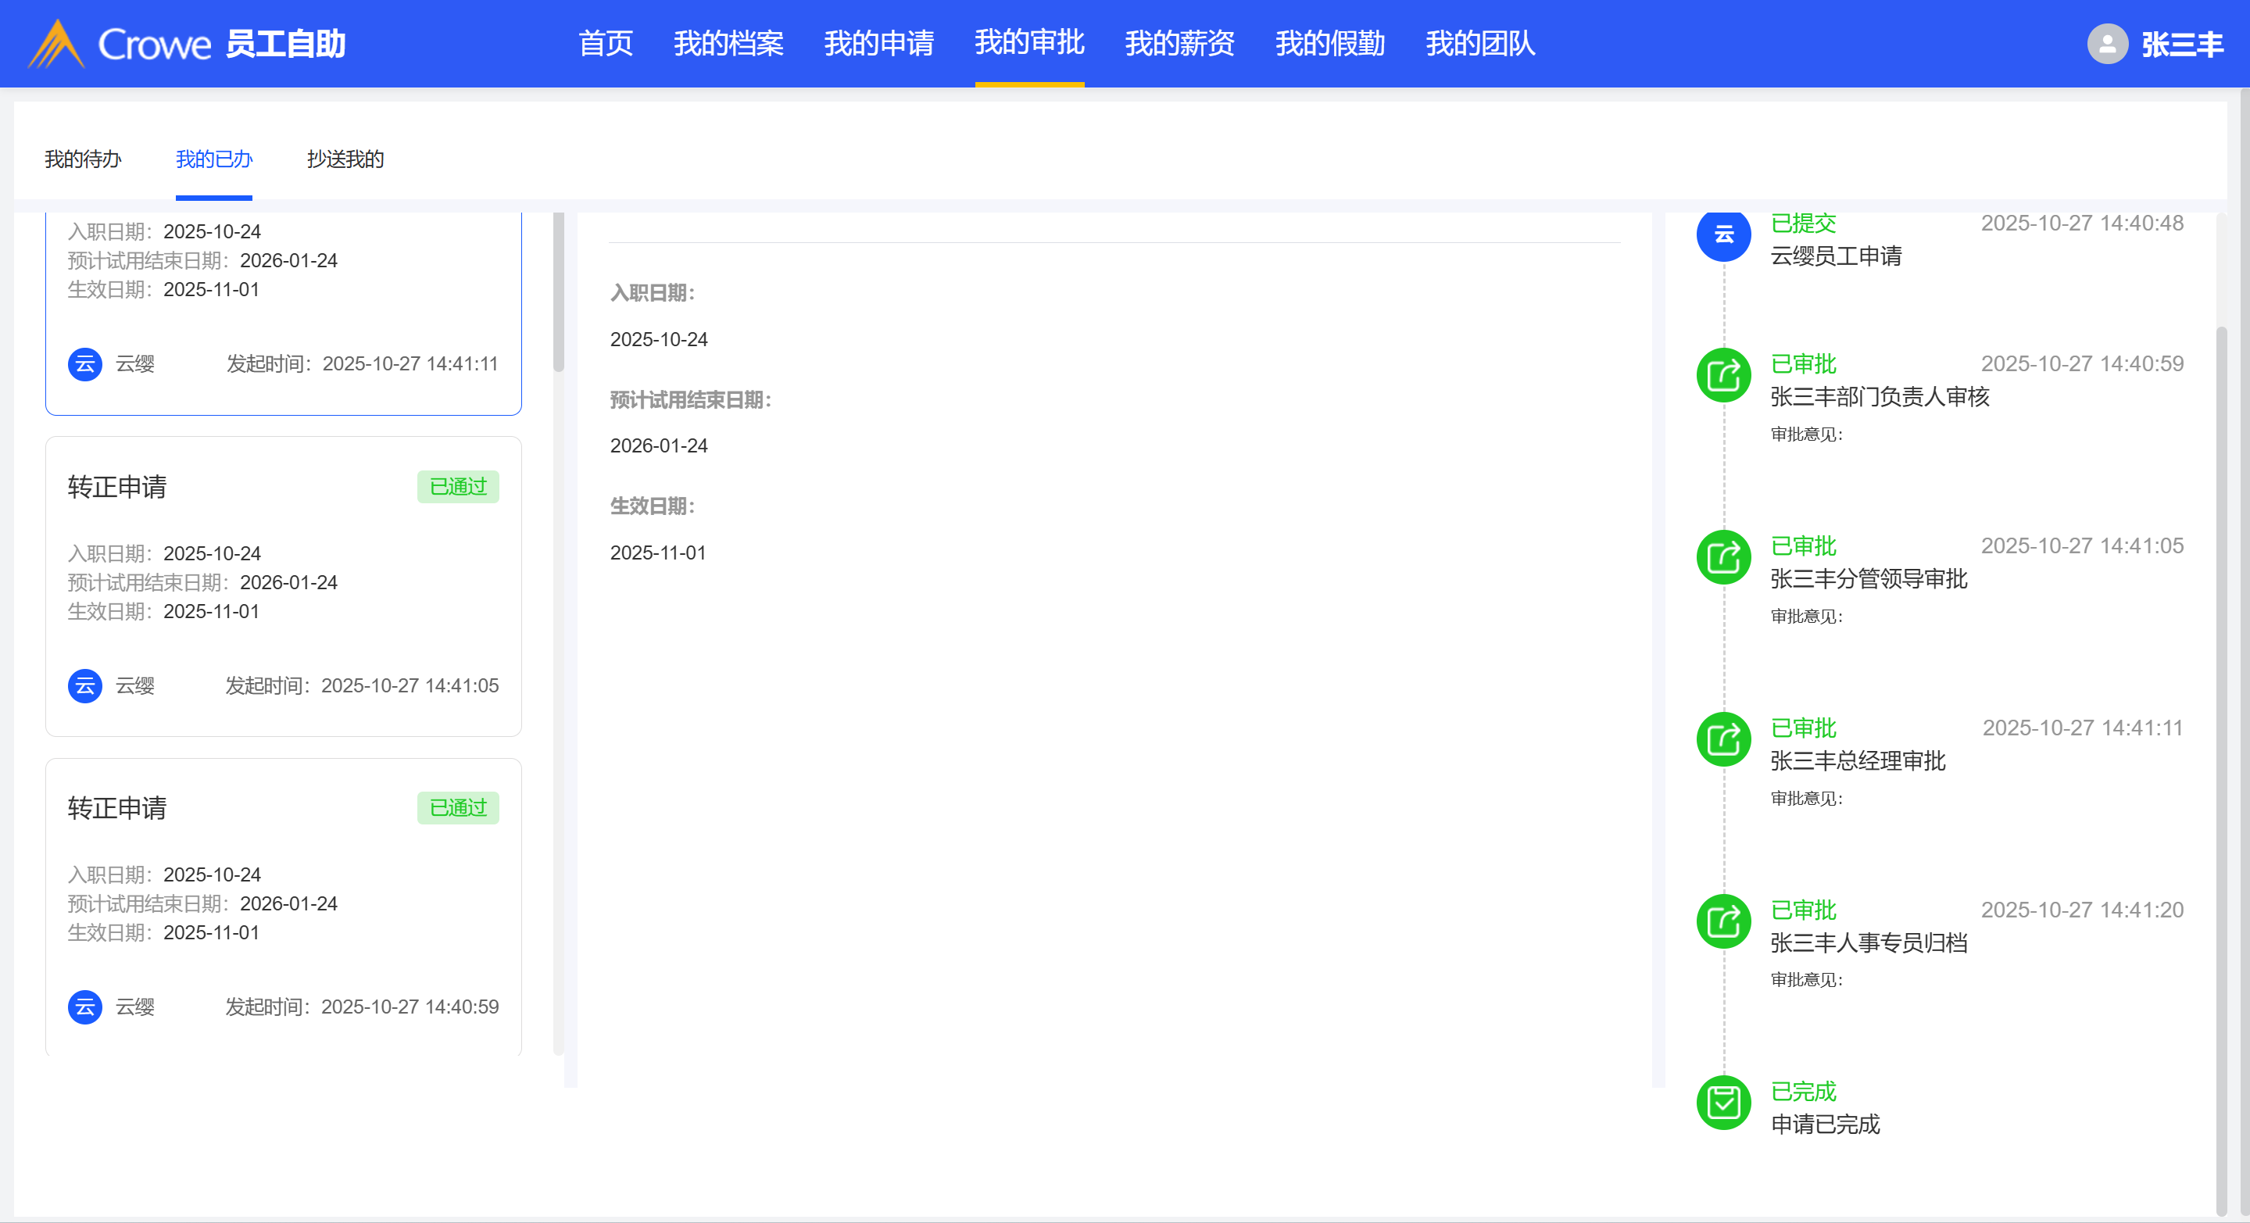Click approved icon for 人事专员归档 step
Screen dimensions: 2250x1223
[x=1722, y=921]
